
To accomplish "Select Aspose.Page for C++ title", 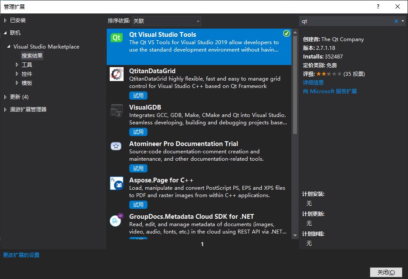I will pyautogui.click(x=161, y=180).
